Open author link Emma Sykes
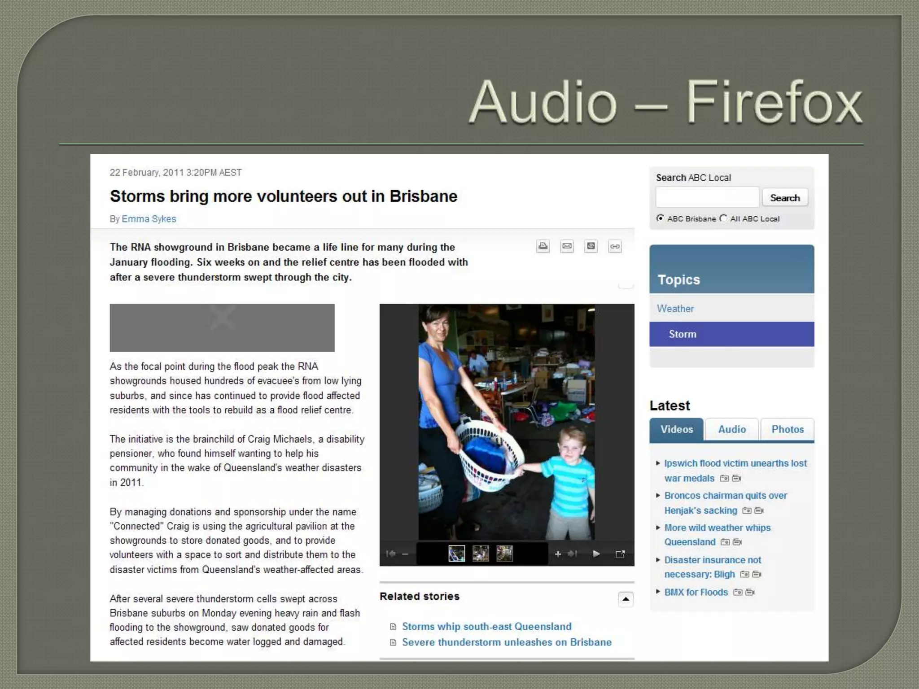Image resolution: width=919 pixels, height=689 pixels. 149,219
